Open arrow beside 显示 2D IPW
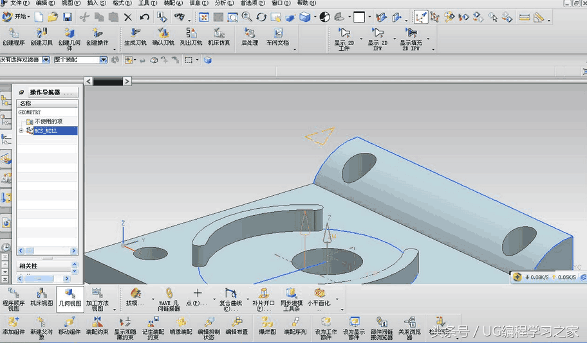This screenshot has width=587, height=343. tap(394, 39)
